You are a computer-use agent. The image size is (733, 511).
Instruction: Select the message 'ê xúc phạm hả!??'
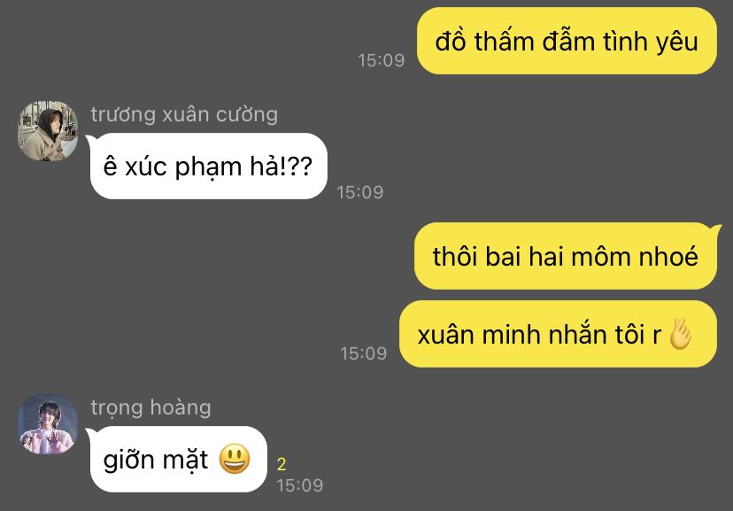point(209,166)
